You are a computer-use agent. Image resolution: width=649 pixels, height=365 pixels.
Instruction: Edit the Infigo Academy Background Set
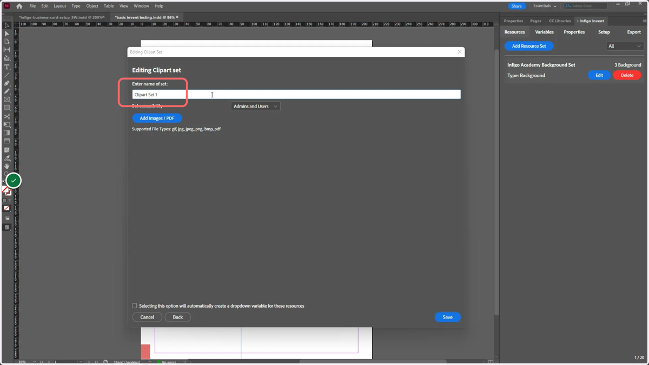tap(599, 76)
